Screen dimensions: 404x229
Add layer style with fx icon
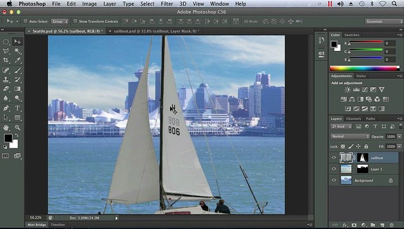345,225
